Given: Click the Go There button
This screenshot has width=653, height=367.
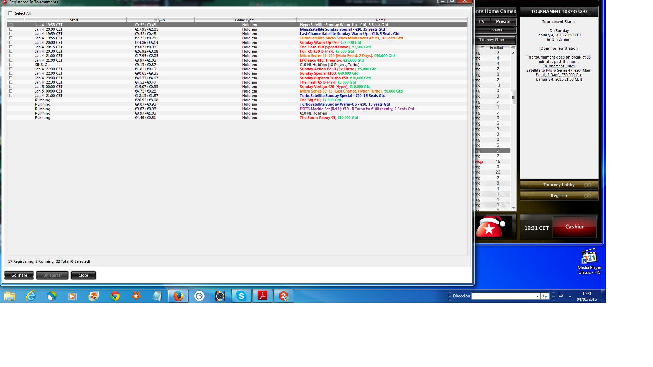Looking at the screenshot, I should coord(19,275).
